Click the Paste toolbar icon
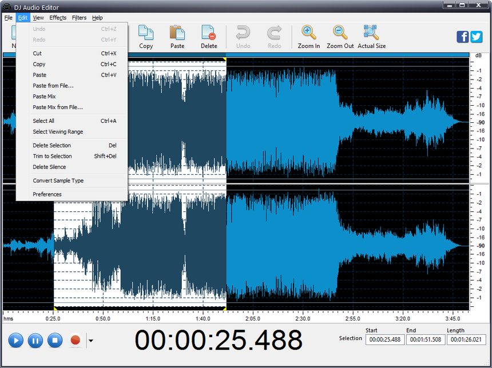 tap(177, 33)
